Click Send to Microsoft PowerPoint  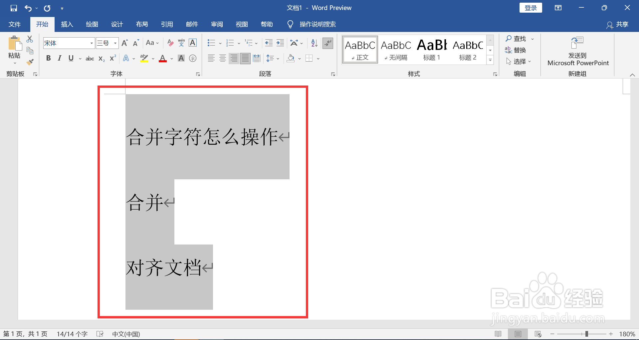pos(577,52)
